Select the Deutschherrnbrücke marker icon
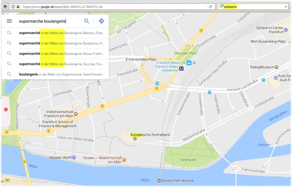Screen dimensions: 292x187 point(159,180)
